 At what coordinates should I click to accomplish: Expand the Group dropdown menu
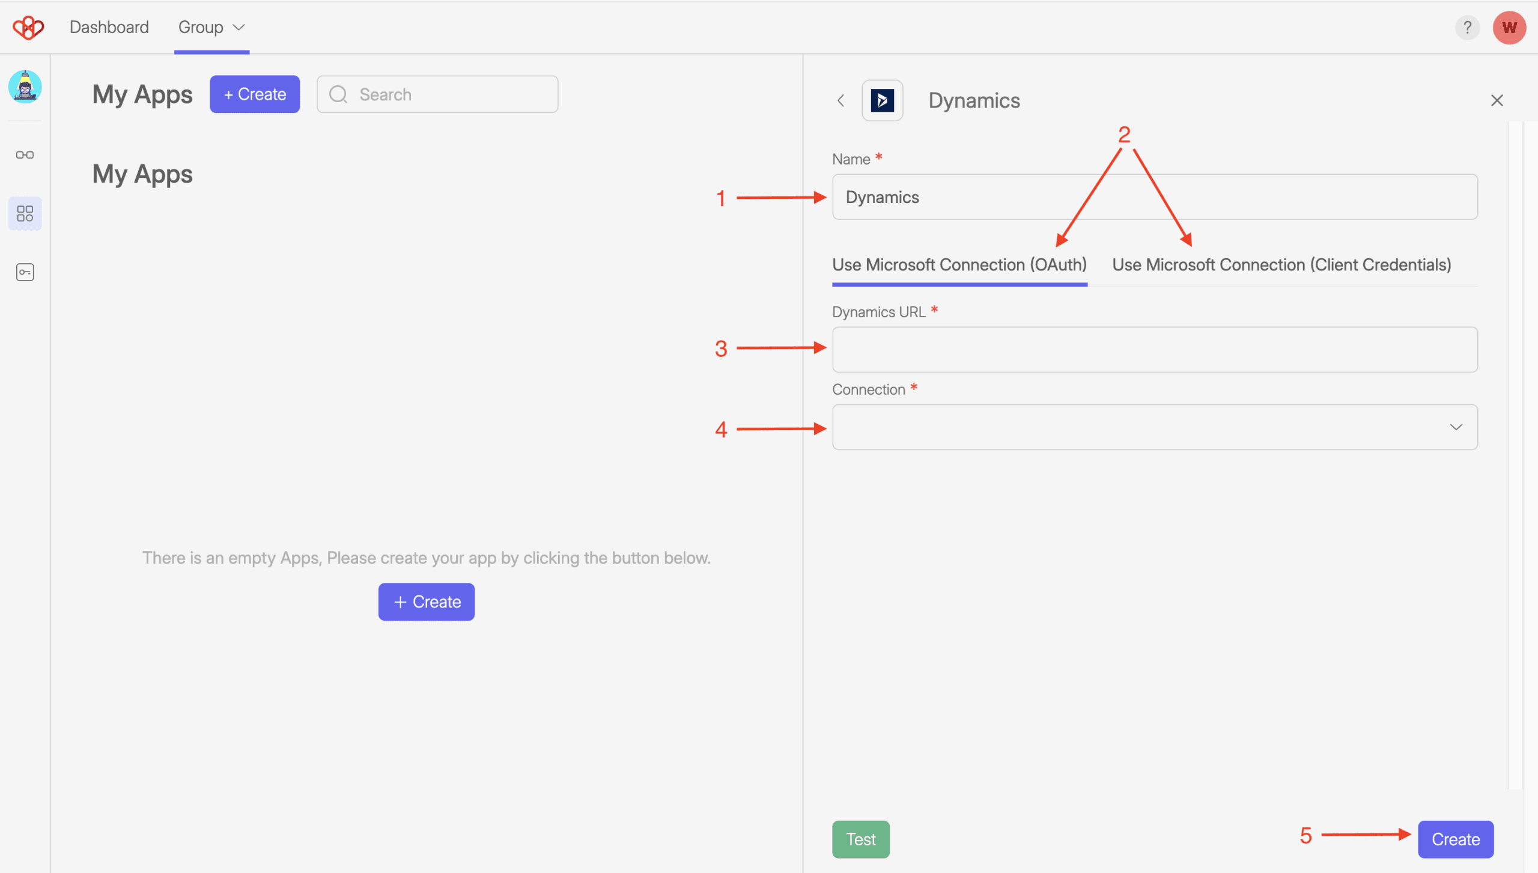211,27
